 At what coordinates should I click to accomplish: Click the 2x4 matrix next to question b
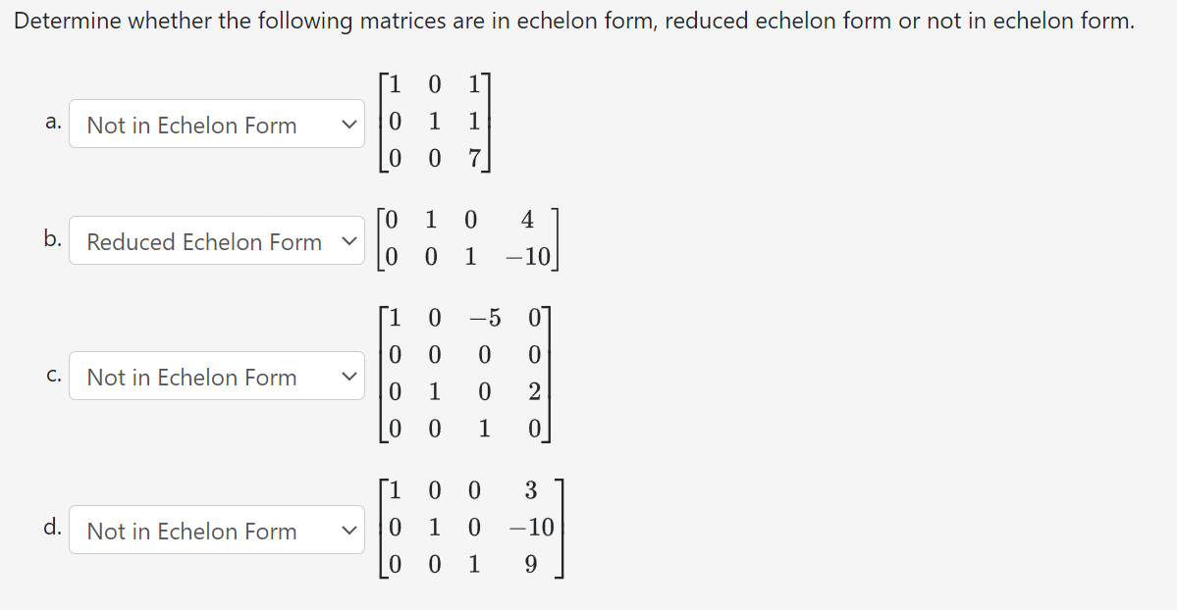point(469,238)
